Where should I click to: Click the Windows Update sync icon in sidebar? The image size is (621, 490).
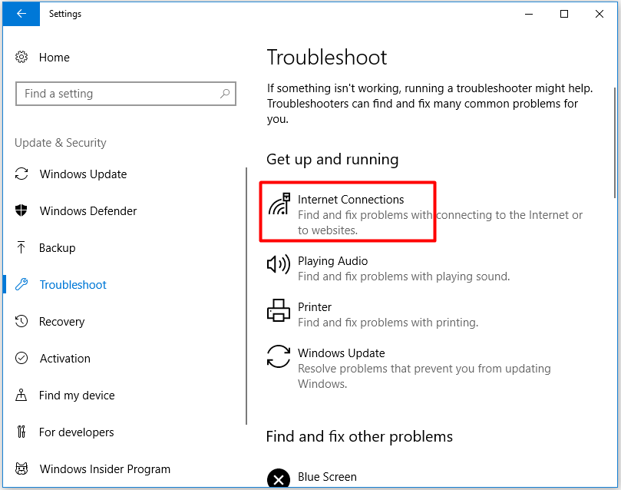(x=21, y=174)
